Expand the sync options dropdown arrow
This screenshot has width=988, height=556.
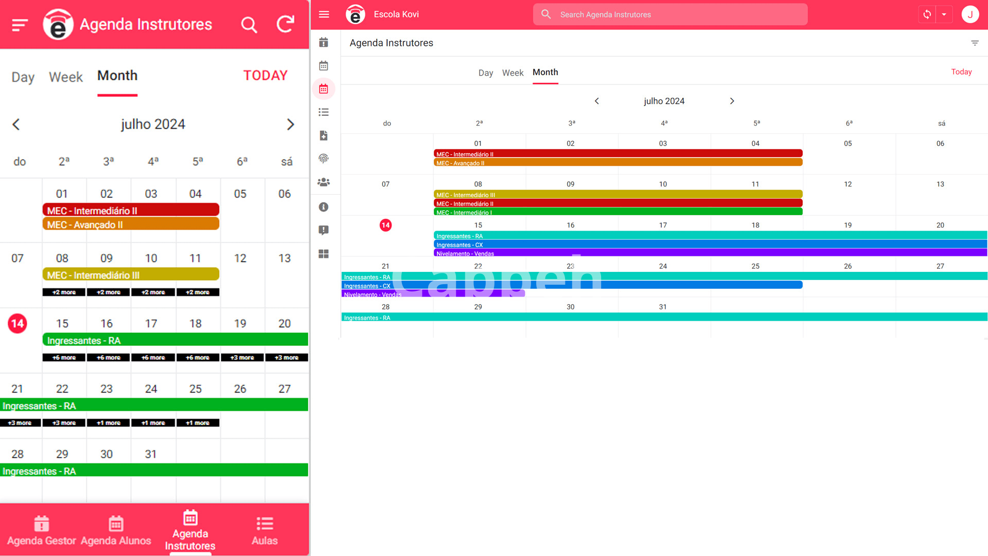(x=944, y=14)
